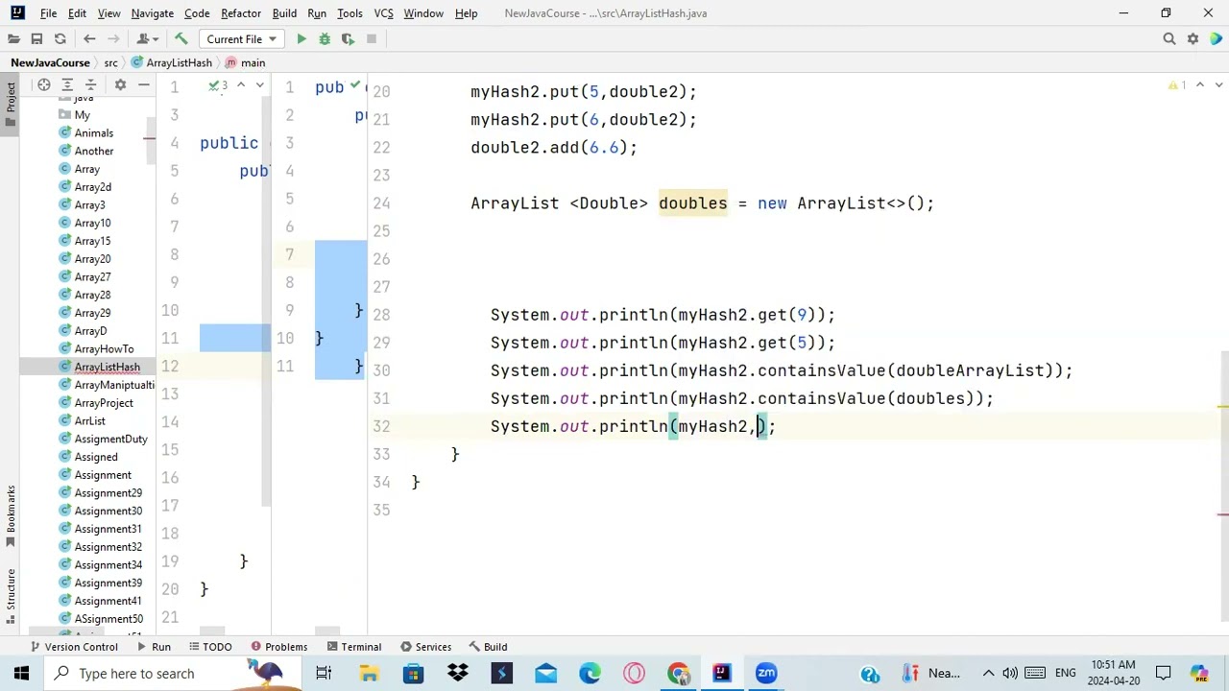Open Search Everywhere magnifier icon

[1169, 39]
